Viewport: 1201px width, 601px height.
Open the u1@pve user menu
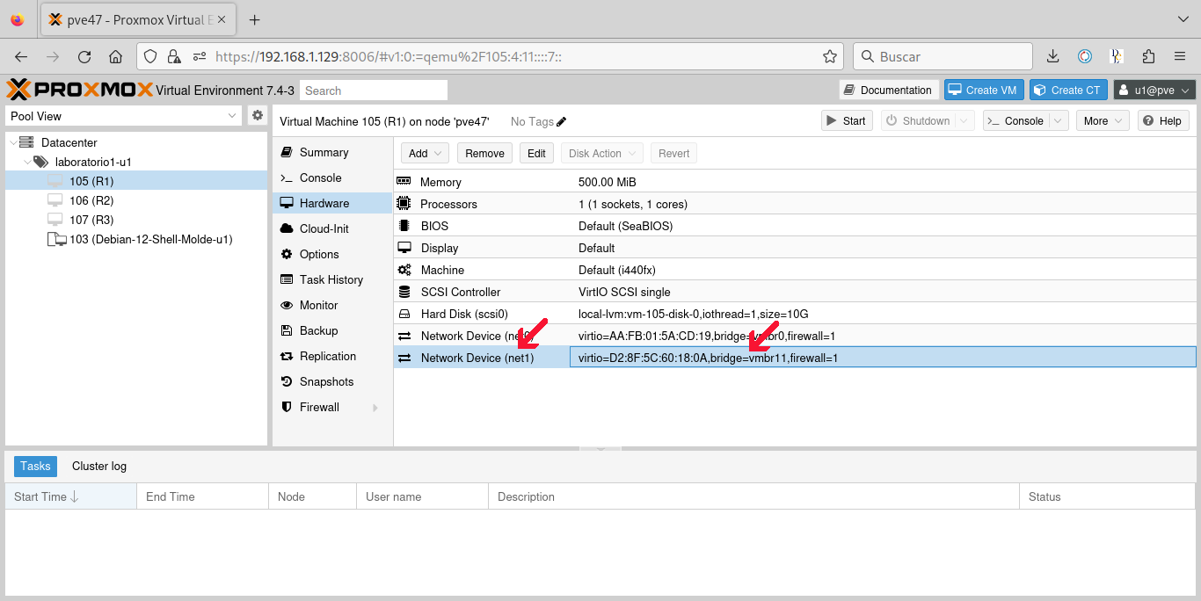click(1154, 90)
